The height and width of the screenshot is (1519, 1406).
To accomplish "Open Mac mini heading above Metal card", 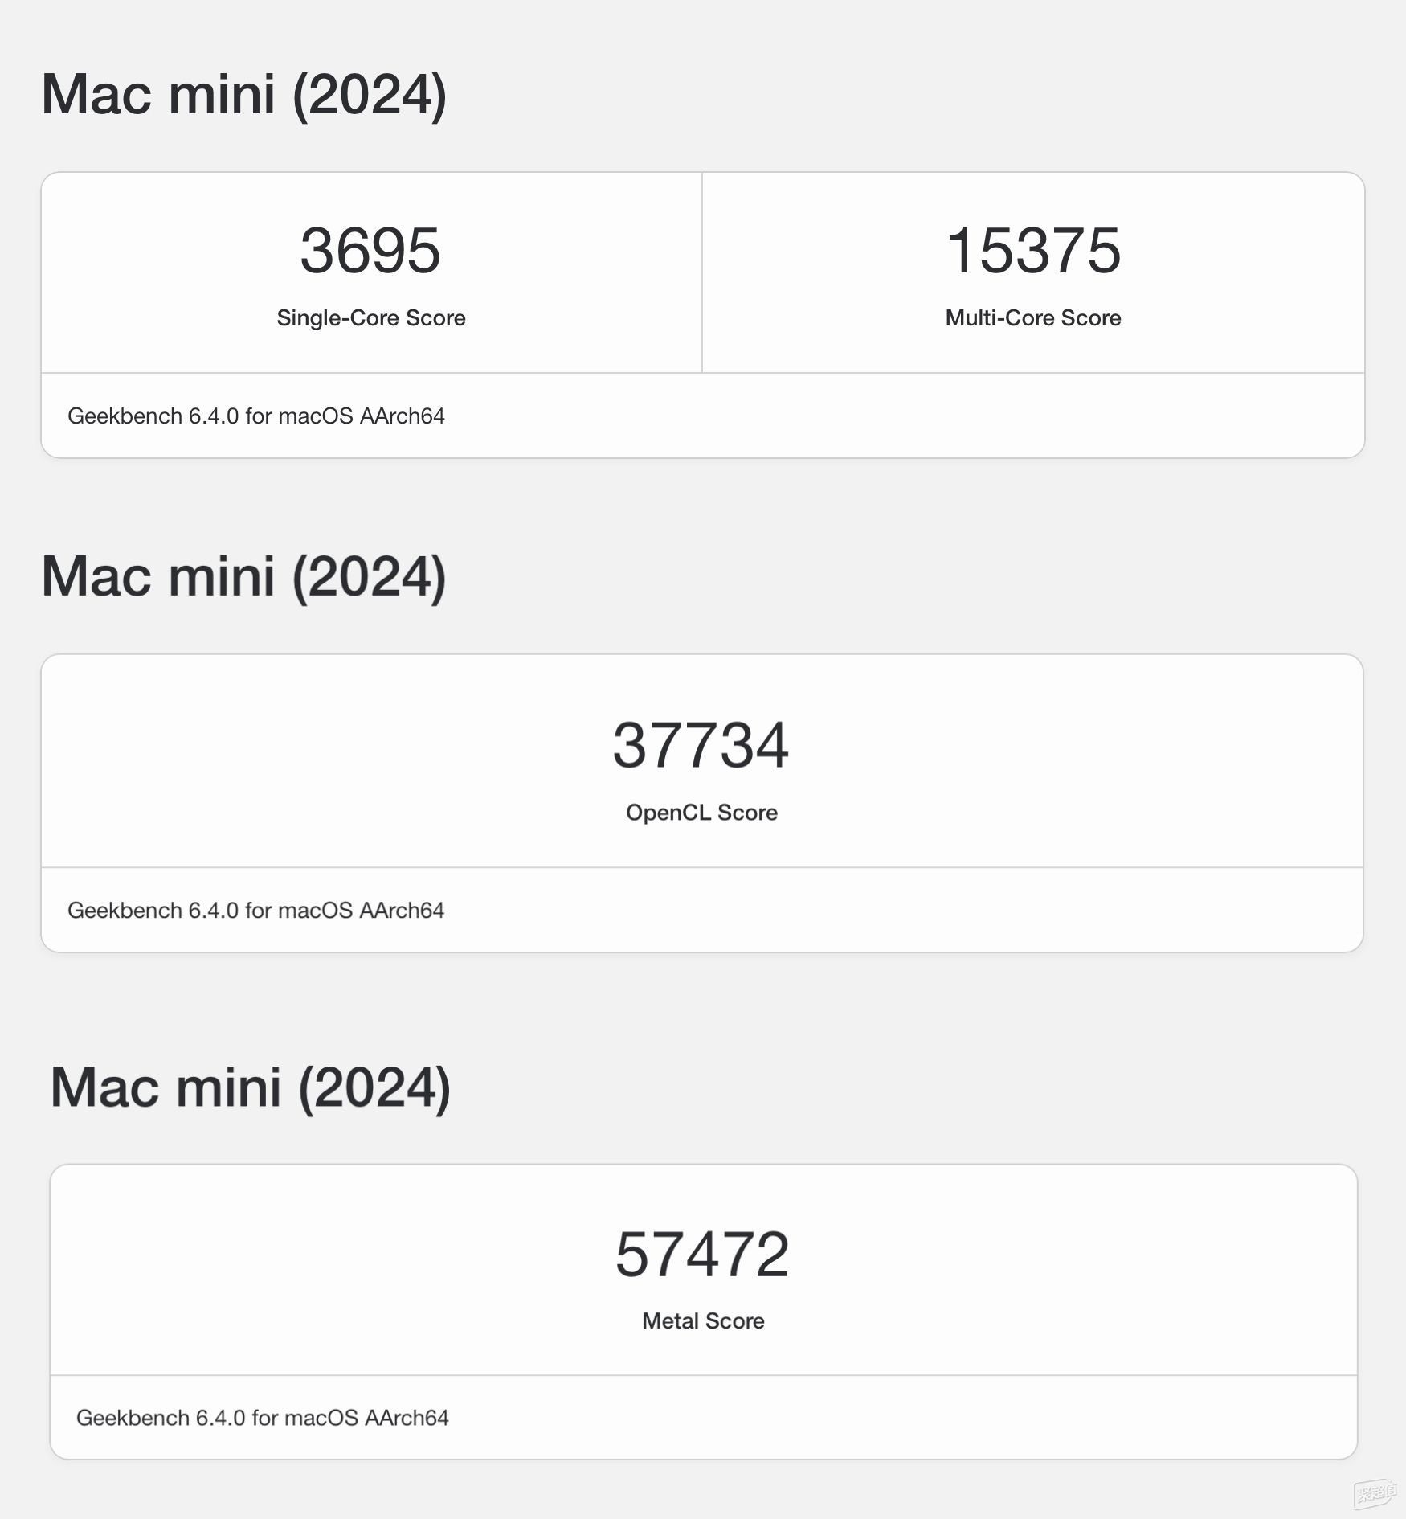I will [x=250, y=1087].
